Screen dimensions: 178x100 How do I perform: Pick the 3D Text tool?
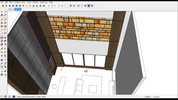point(5,56)
